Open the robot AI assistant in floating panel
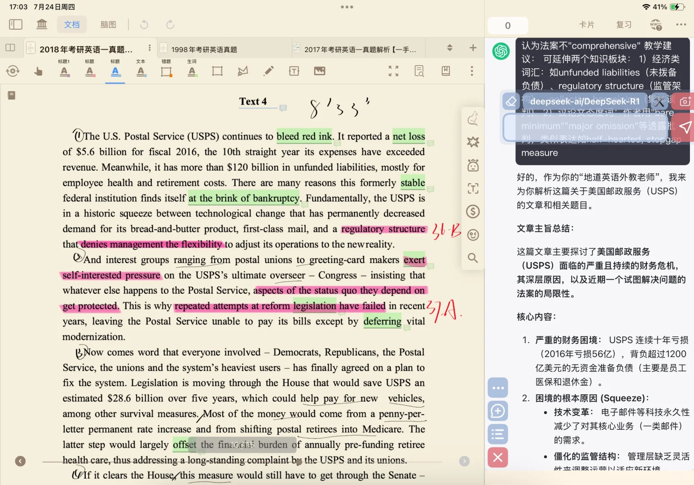This screenshot has width=694, height=485. [x=473, y=165]
